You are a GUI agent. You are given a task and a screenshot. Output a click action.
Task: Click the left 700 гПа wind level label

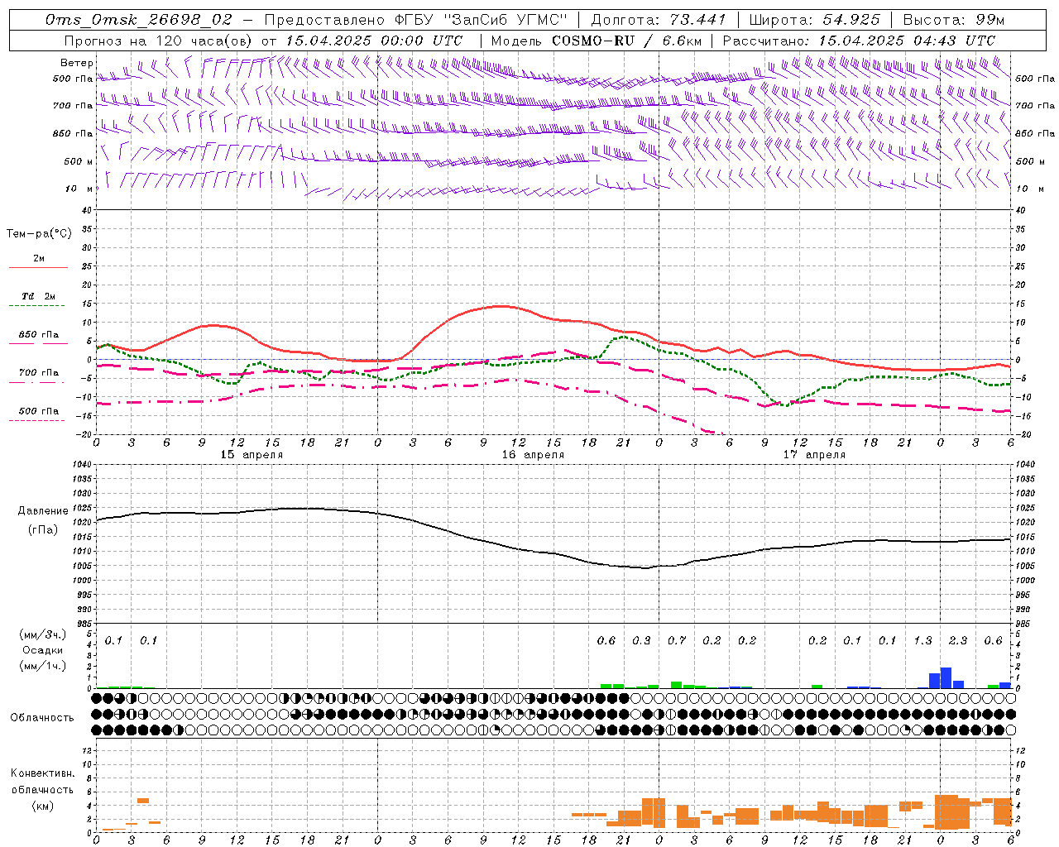pyautogui.click(x=73, y=106)
